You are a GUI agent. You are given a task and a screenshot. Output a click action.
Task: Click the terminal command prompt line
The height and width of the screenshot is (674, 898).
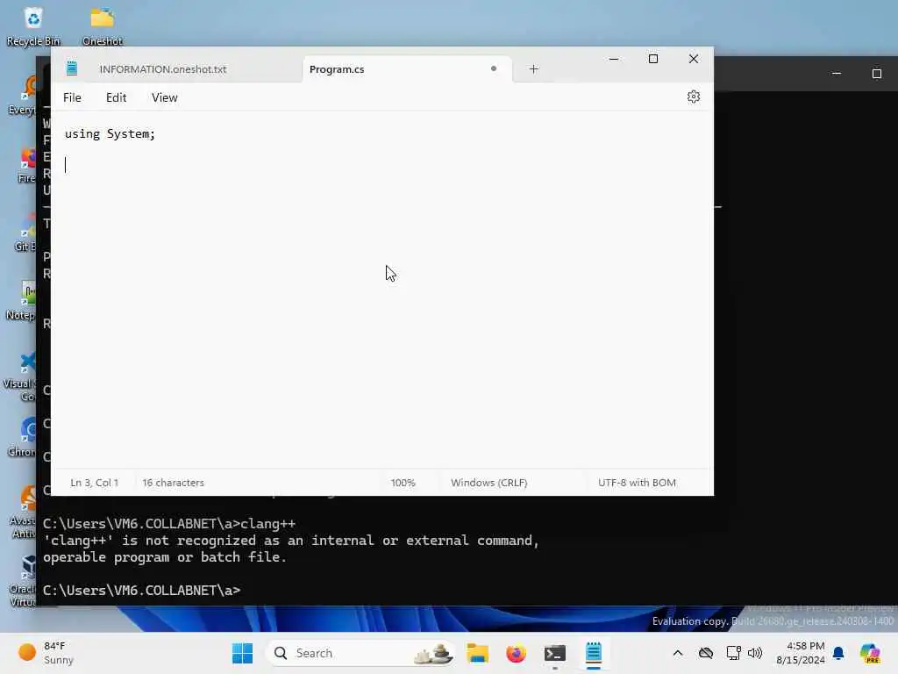point(142,591)
